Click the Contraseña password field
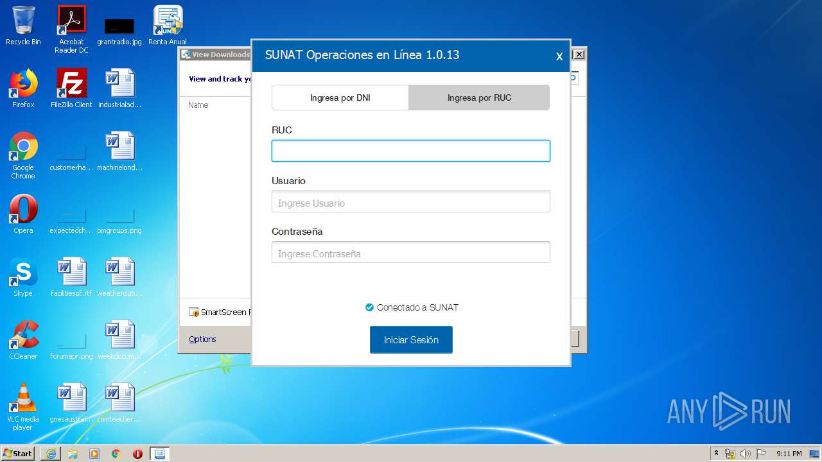Screen dimensions: 822x462 411,252
